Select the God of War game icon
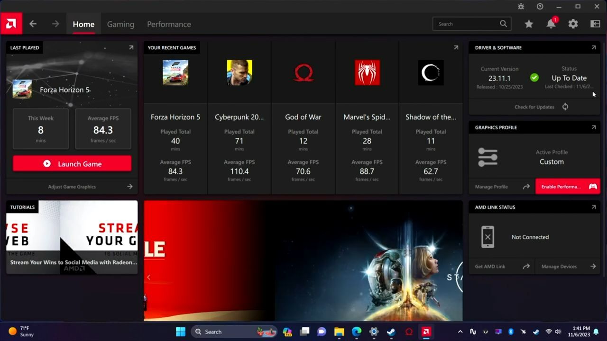Viewport: 607px width, 341px height. click(x=303, y=72)
